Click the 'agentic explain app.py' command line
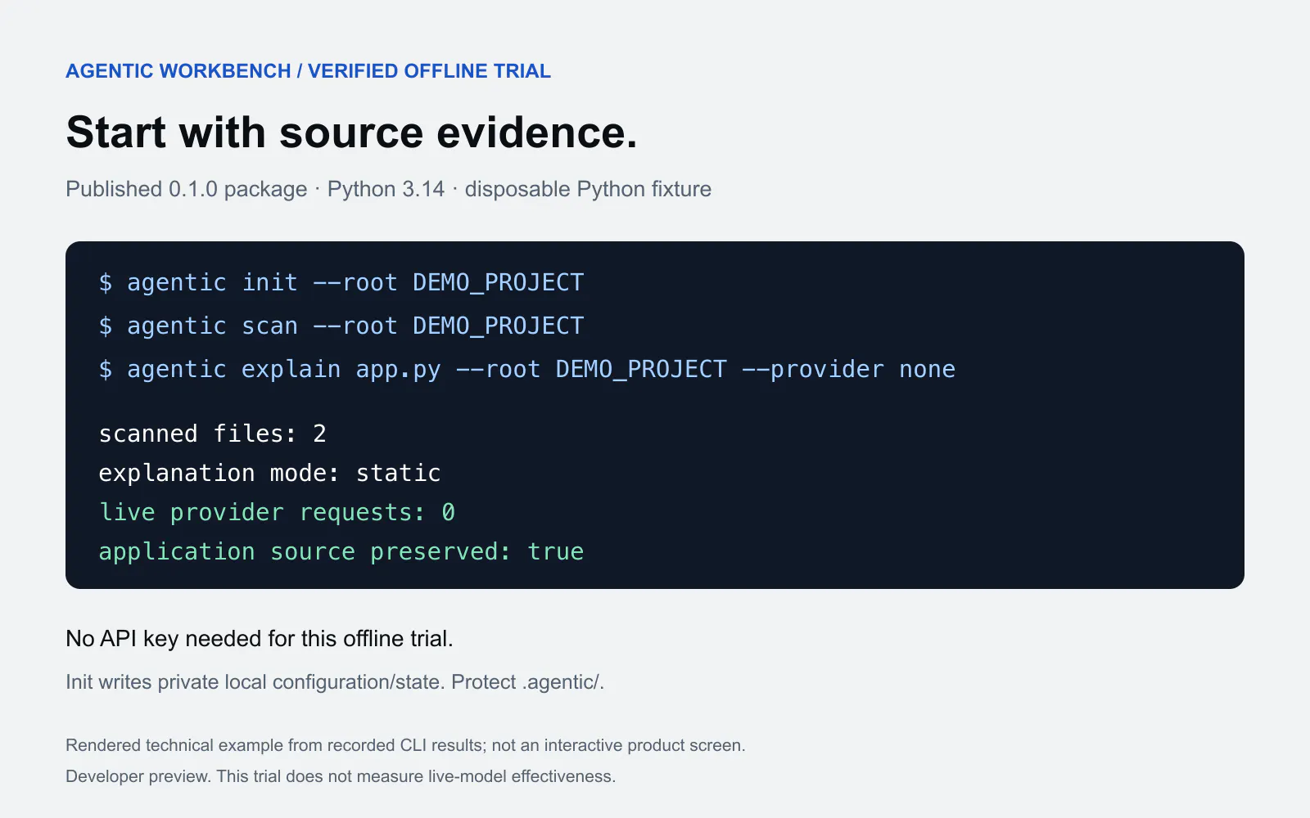This screenshot has height=818, width=1310. click(x=526, y=369)
